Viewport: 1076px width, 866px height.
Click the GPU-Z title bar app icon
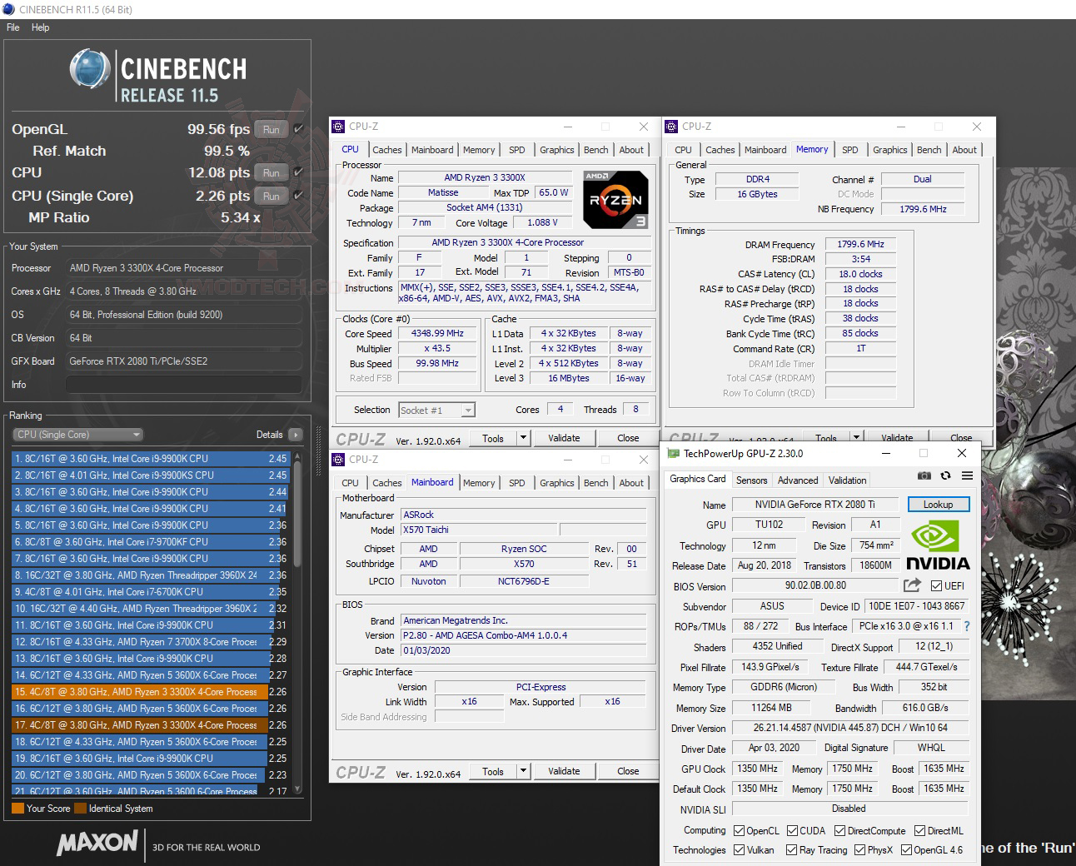point(673,454)
